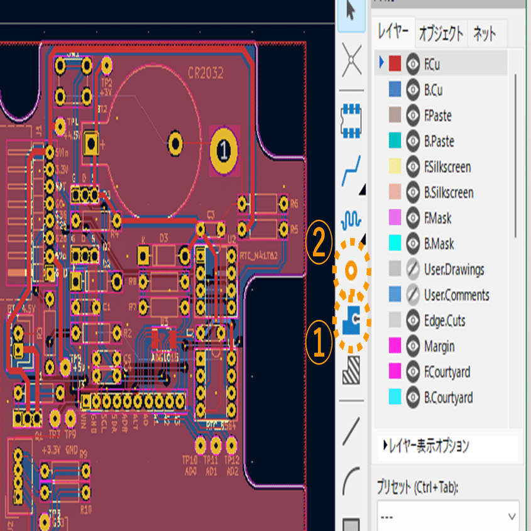
Task: Choose the add footprint tool
Action: tap(351, 121)
